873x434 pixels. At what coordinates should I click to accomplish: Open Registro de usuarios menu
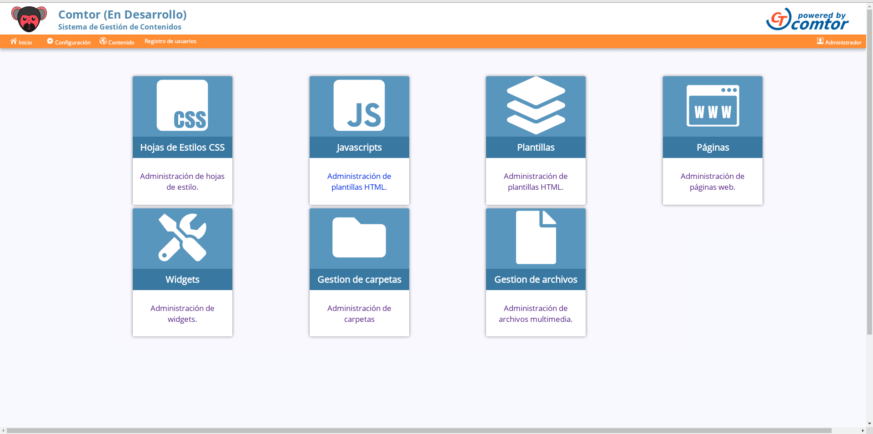[x=171, y=41]
